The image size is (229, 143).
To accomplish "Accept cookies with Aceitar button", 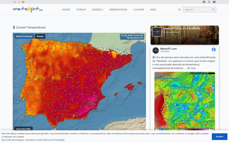I will coord(219,137).
